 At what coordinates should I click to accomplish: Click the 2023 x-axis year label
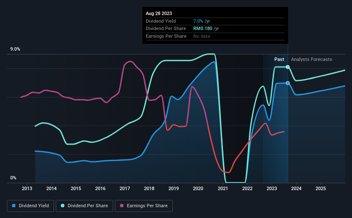[x=272, y=188]
